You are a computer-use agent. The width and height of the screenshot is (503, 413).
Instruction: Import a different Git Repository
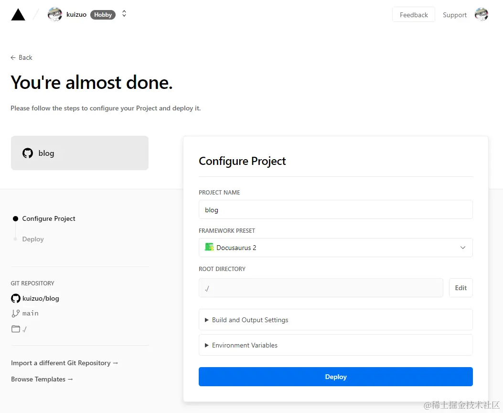pos(64,363)
